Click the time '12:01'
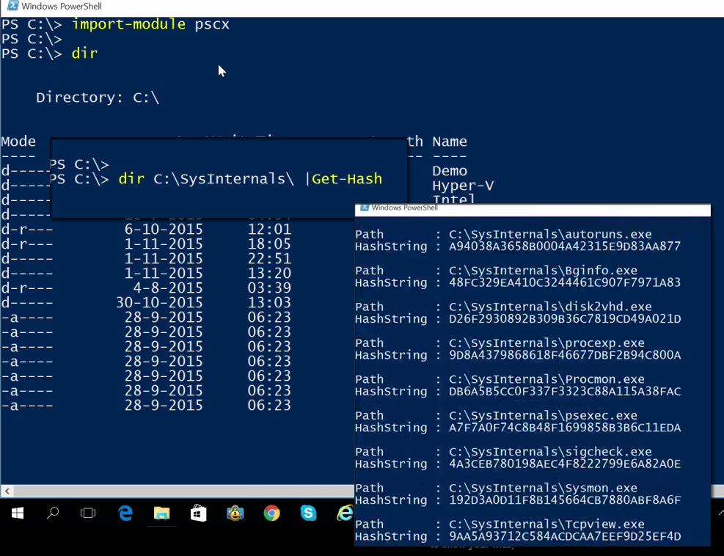 click(269, 229)
